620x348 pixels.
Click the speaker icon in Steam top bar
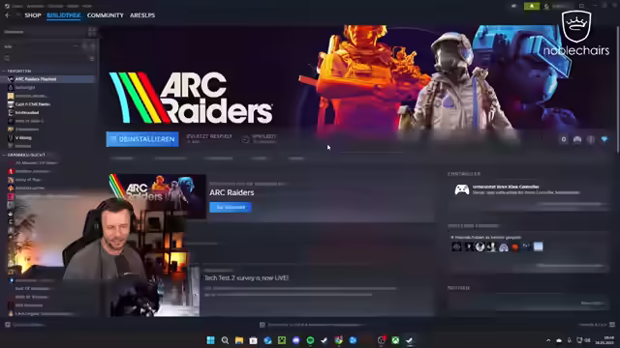point(513,6)
